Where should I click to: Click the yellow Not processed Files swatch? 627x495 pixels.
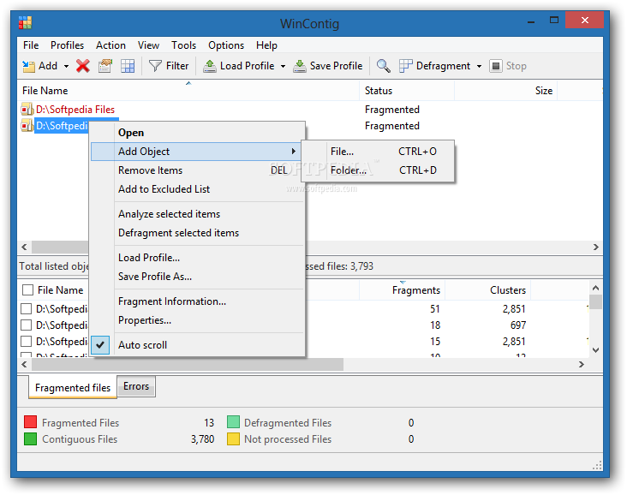pyautogui.click(x=233, y=438)
